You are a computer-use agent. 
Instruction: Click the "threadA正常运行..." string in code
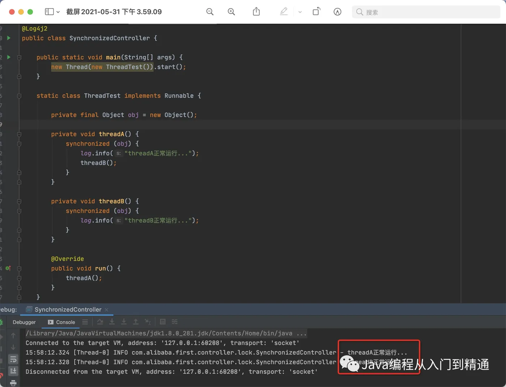point(158,153)
